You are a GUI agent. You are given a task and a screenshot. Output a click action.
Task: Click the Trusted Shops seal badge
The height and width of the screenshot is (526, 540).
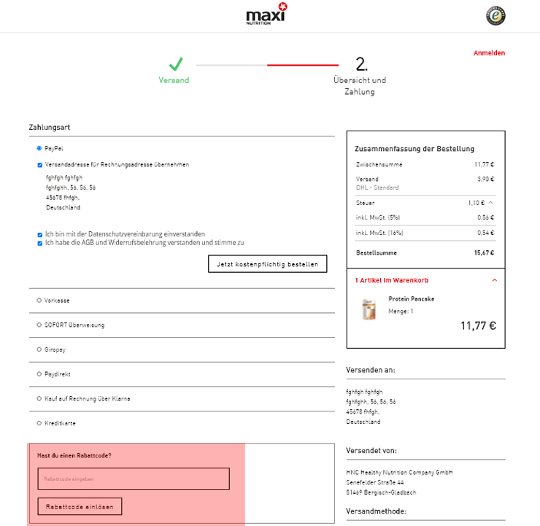pos(495,16)
